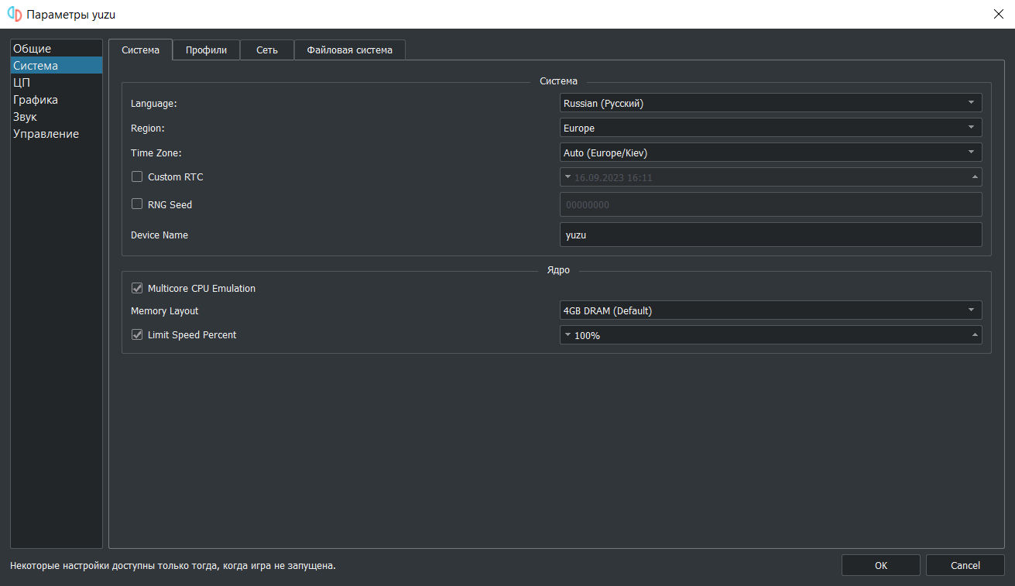The image size is (1015, 586).
Task: Click the Ядро group heading
Action: [558, 270]
